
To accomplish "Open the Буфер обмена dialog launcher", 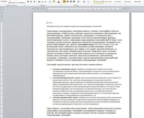I will (x=24, y=6).
